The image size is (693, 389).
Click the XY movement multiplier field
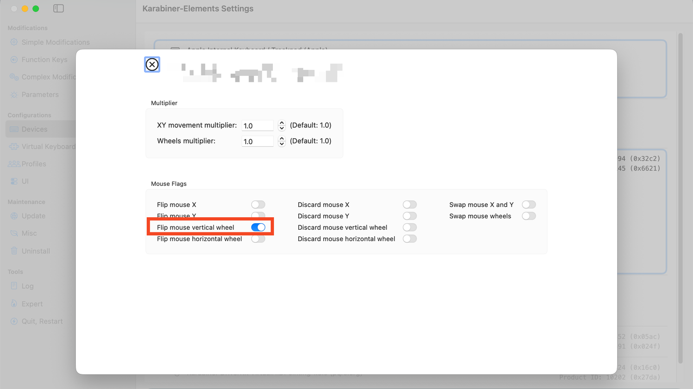(258, 126)
